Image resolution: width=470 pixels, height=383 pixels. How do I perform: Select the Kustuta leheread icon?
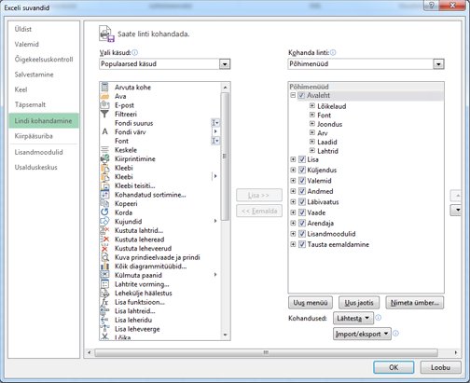click(x=104, y=239)
